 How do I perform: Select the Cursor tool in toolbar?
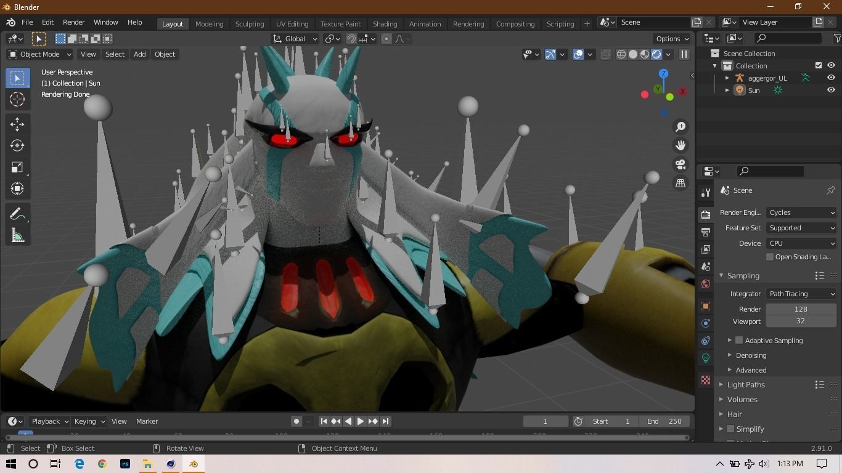point(17,99)
